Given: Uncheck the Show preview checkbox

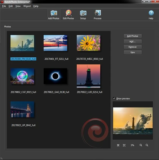Looking at the screenshot, I should tap(114, 98).
